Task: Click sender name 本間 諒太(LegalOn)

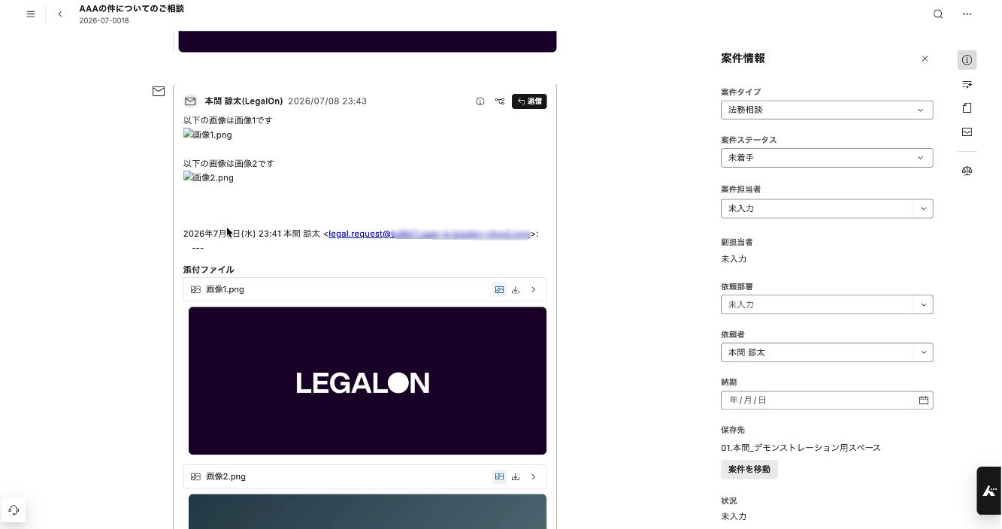Action: [244, 101]
